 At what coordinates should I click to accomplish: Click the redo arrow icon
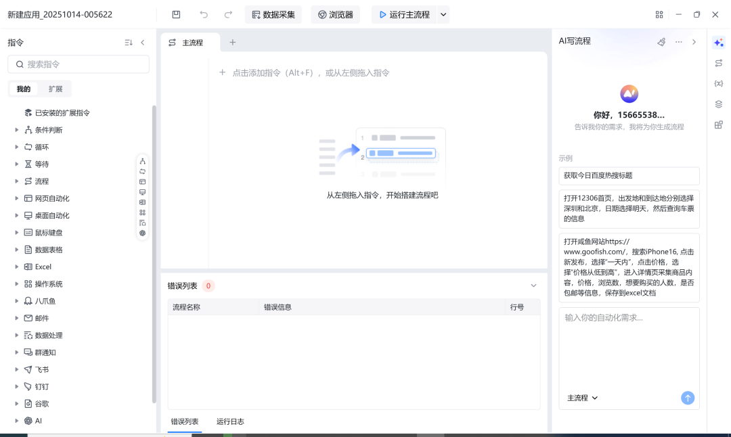point(228,14)
